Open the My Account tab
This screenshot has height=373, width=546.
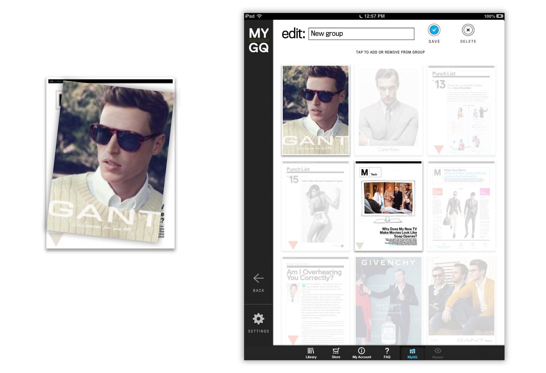pyautogui.click(x=362, y=353)
